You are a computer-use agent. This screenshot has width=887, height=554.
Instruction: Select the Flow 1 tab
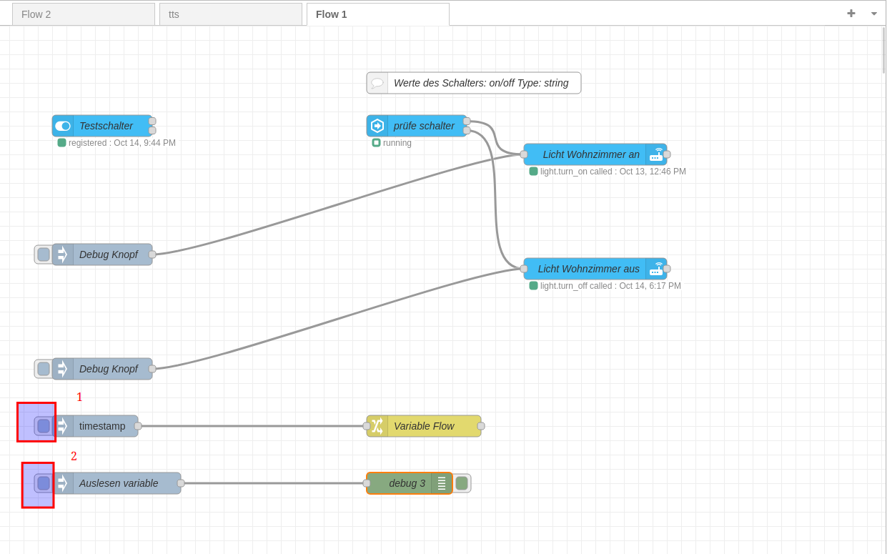click(x=377, y=14)
